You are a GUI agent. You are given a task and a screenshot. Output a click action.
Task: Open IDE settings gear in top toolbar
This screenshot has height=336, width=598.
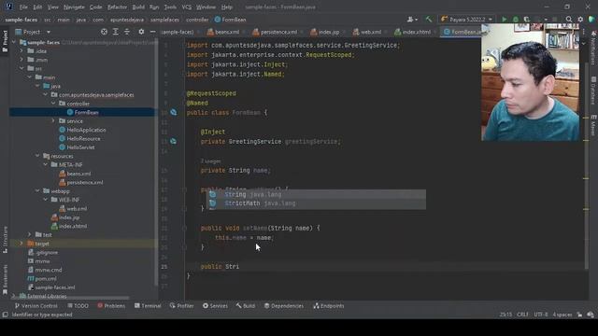580,19
